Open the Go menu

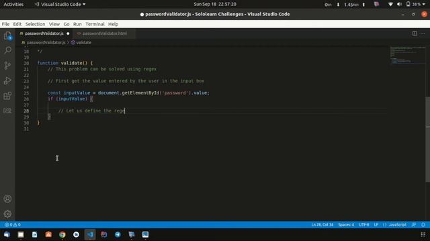tap(67, 24)
